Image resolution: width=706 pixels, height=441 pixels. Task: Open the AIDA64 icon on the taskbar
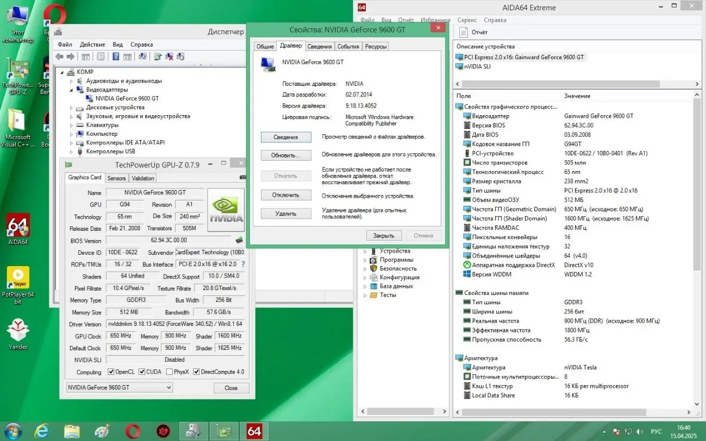pyautogui.click(x=254, y=431)
